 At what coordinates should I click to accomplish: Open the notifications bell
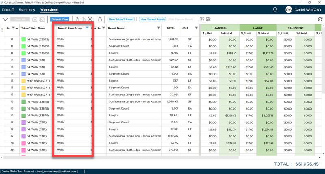point(275,9)
